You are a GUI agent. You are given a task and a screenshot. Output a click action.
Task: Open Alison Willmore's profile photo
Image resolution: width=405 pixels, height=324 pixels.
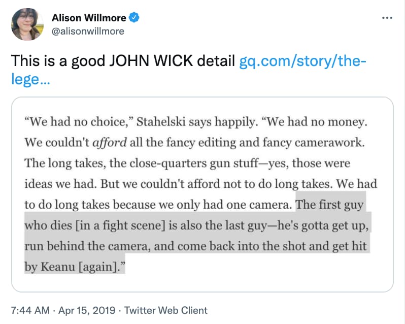tap(27, 24)
